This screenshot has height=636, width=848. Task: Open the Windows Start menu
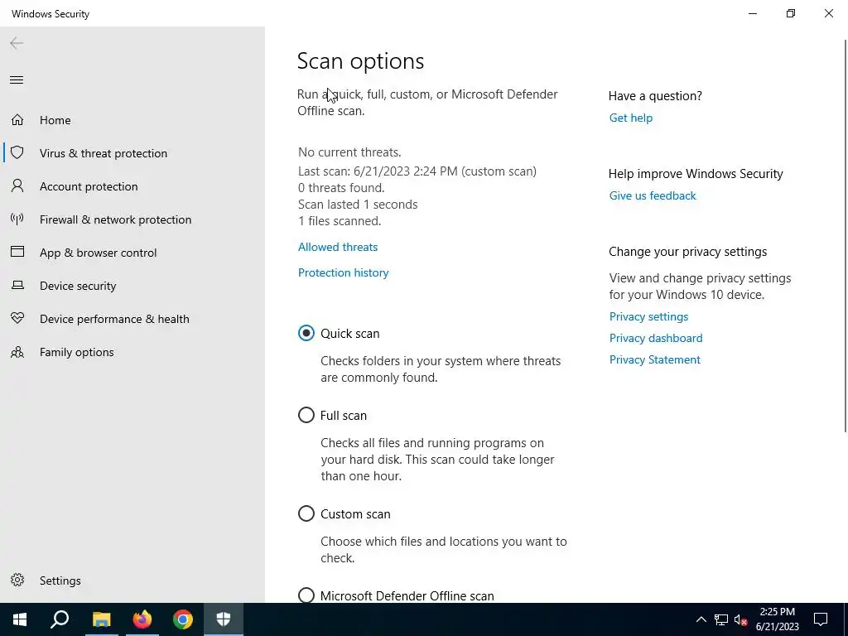tap(20, 619)
